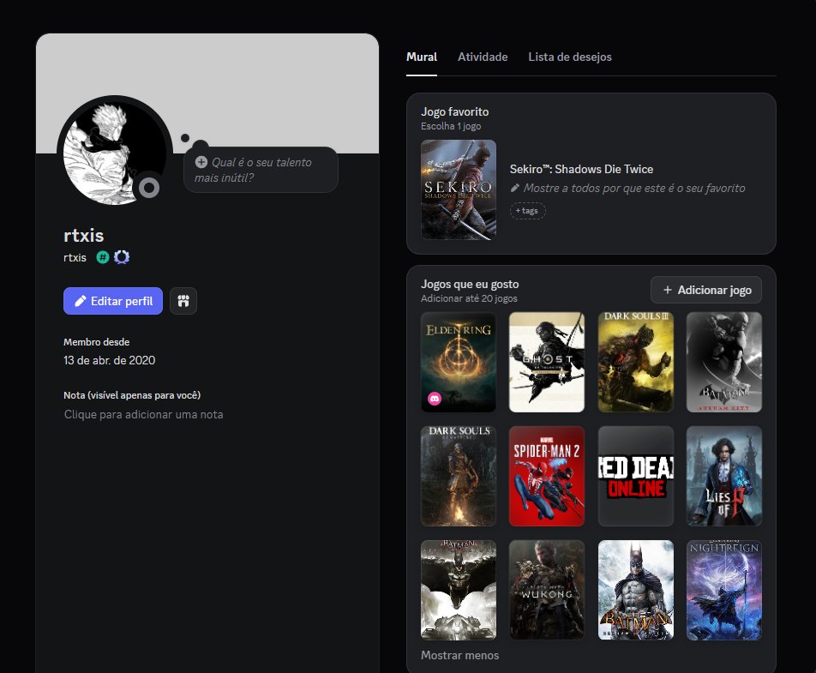Click the 'Membro desde' label
The width and height of the screenshot is (816, 673).
pyautogui.click(x=96, y=342)
